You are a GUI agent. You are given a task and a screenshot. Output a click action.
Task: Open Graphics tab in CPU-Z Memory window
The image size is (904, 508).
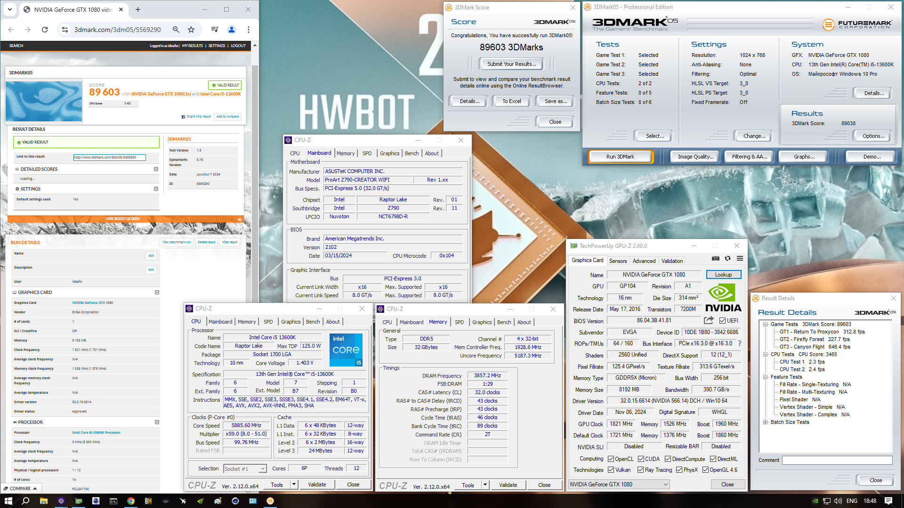click(x=482, y=322)
